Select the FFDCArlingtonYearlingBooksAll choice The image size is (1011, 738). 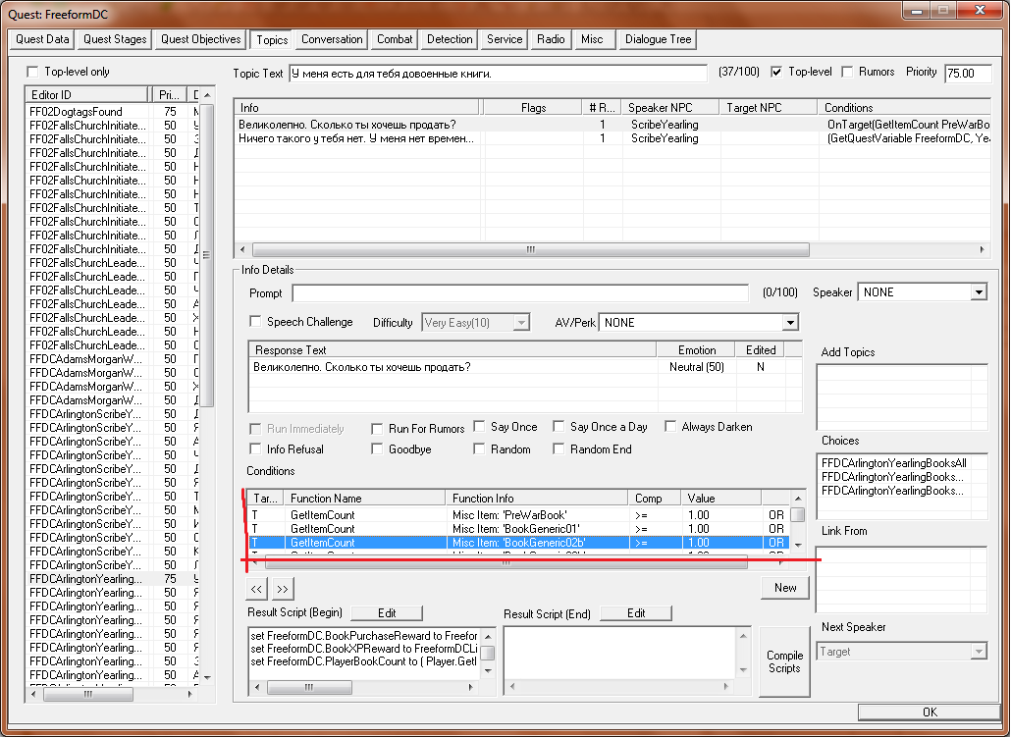click(893, 462)
